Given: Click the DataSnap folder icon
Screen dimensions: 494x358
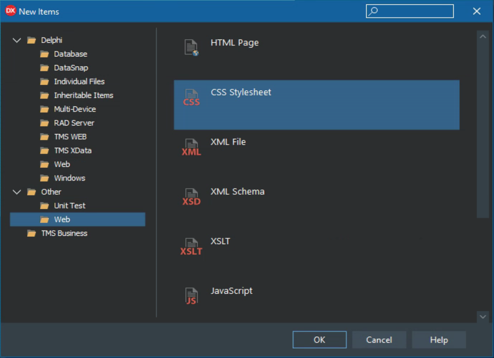Looking at the screenshot, I should click(45, 68).
